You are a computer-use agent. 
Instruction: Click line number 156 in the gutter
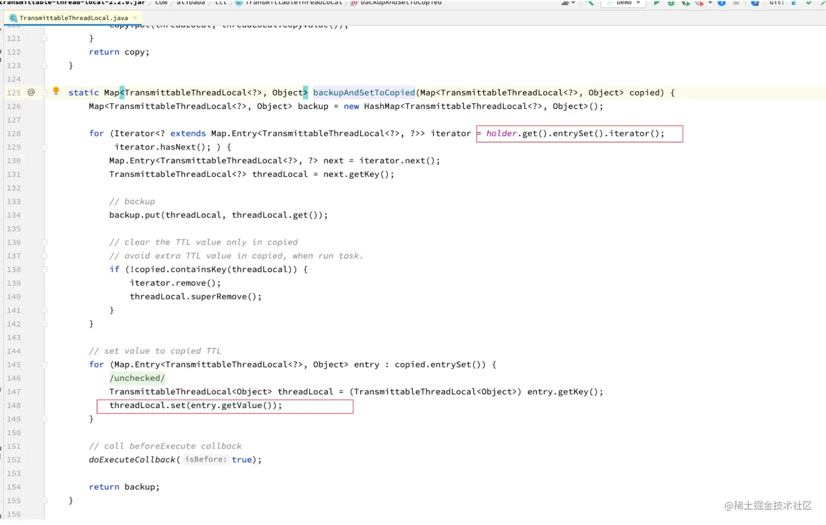tap(14, 514)
